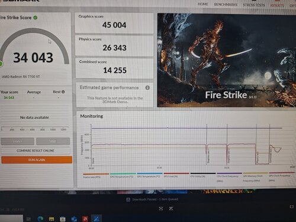Image resolution: width=296 pixels, height=222 pixels.
Task: Open File Explorer from the taskbar
Action: point(52,219)
